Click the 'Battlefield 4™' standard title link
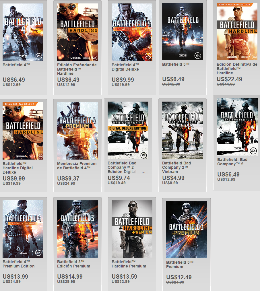 click(x=16, y=65)
